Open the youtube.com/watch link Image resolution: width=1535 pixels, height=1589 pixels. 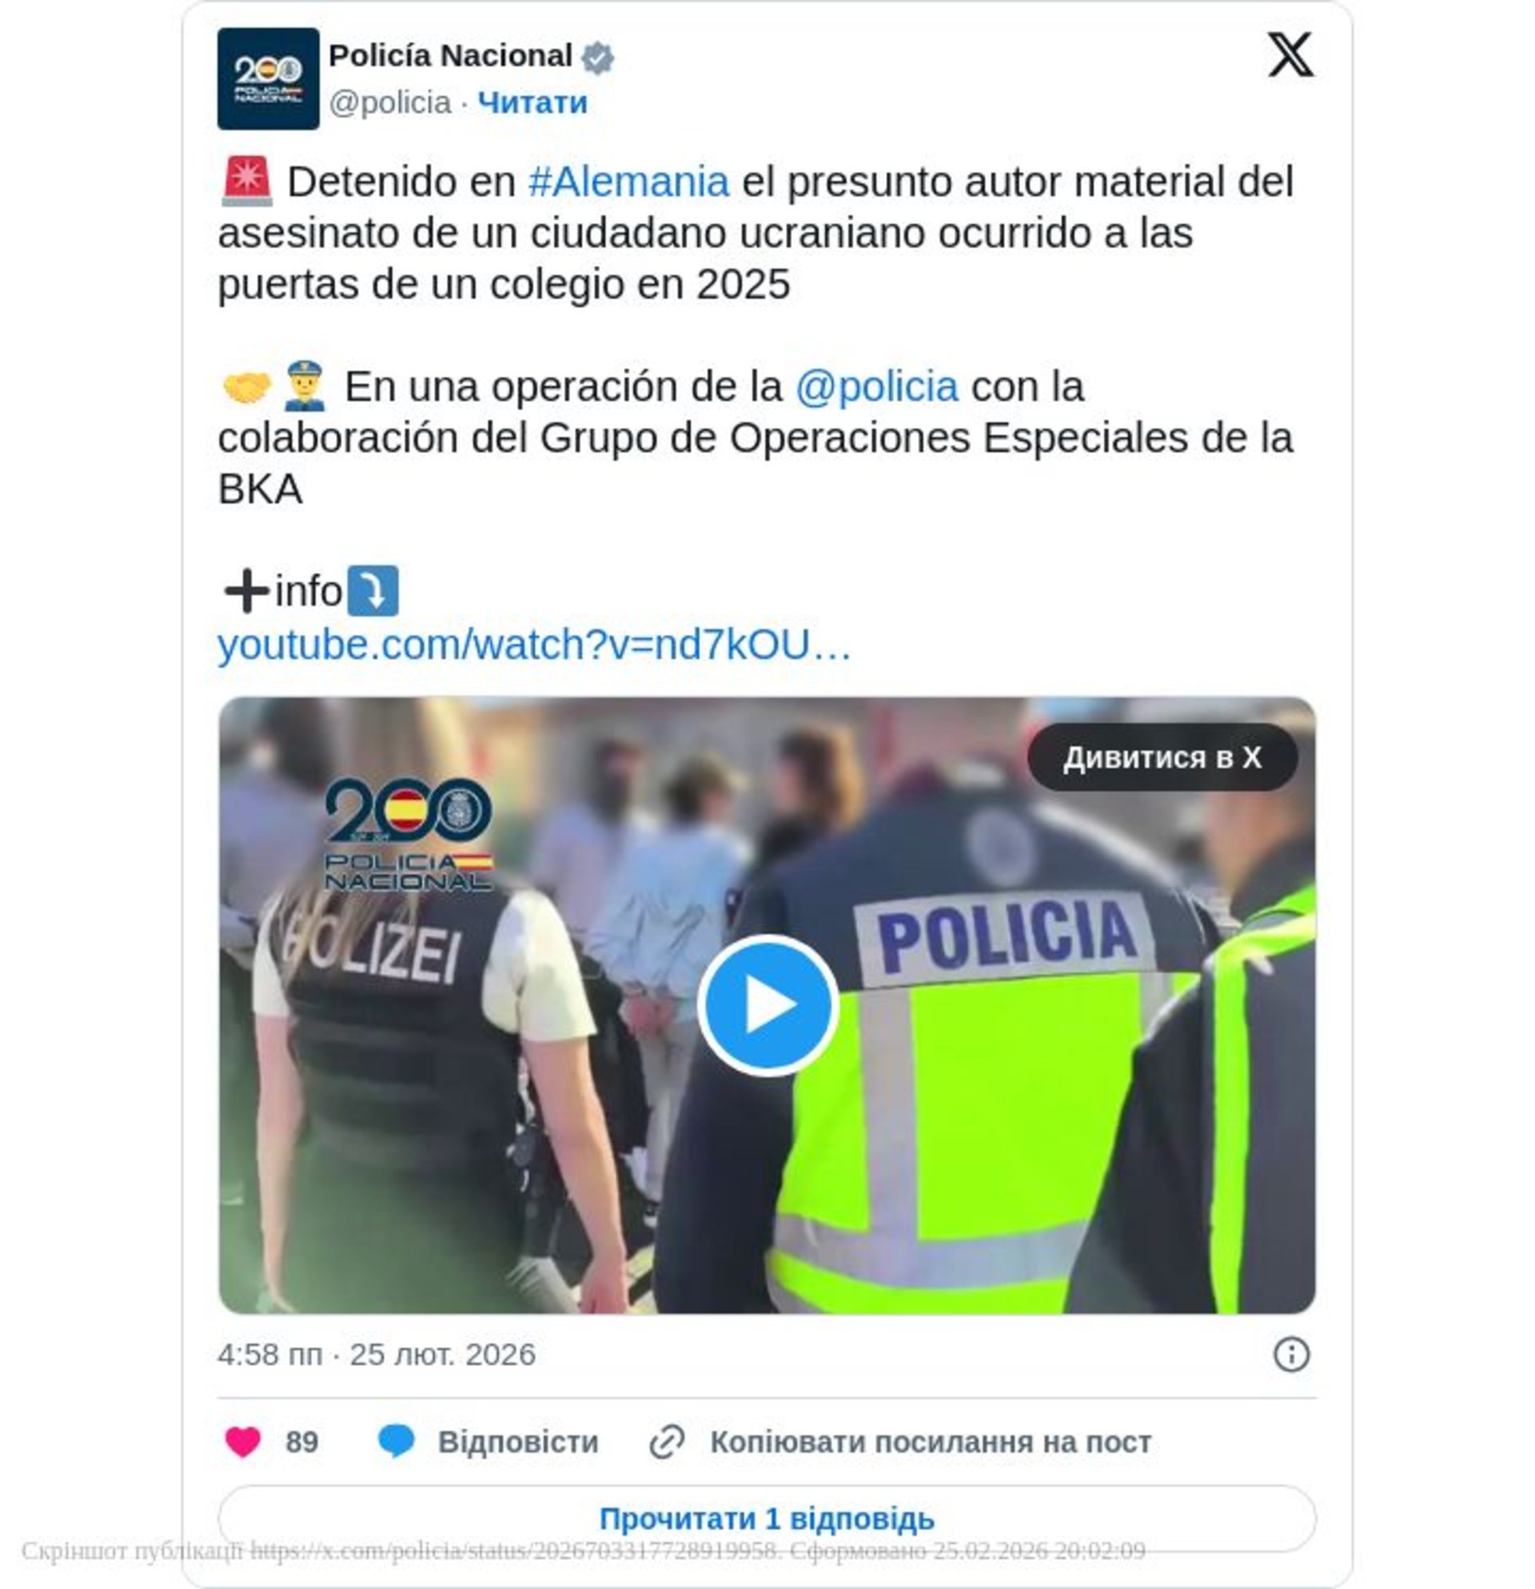(534, 645)
